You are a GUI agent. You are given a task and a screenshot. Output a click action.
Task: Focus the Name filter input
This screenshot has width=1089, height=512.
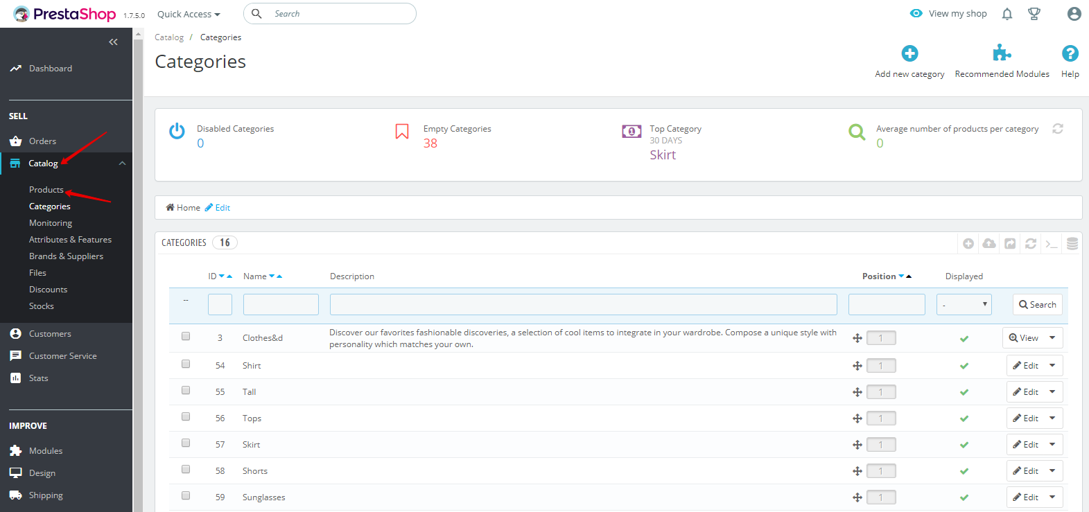click(281, 305)
